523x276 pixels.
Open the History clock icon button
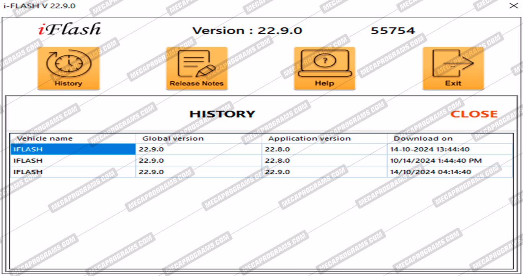68,68
